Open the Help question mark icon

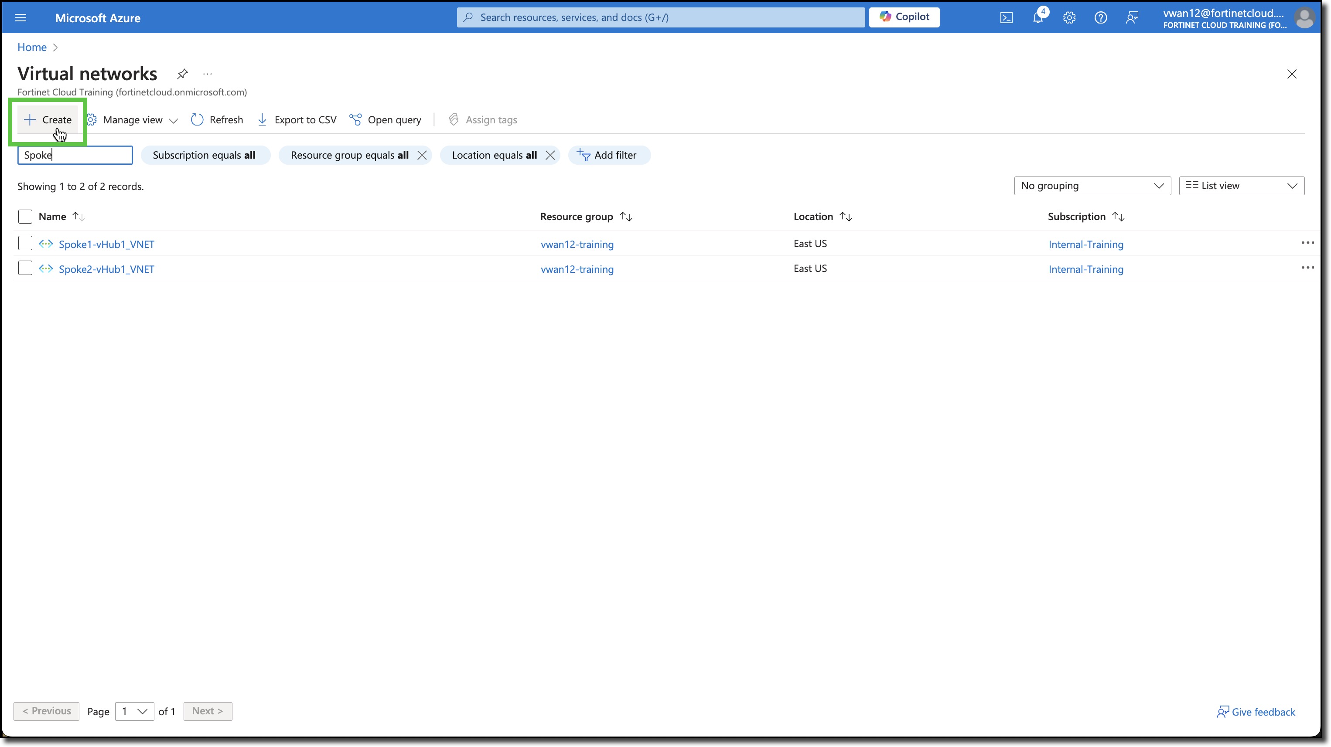(x=1101, y=17)
